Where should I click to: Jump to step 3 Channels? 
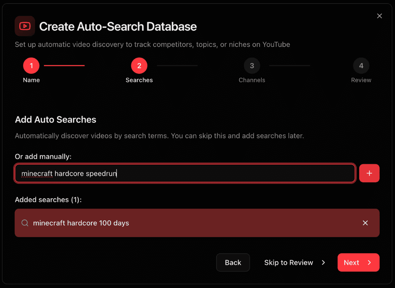252,66
